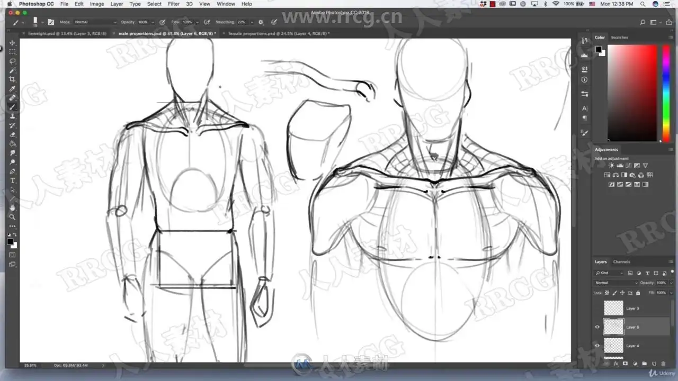Switch to the Channels tab

point(622,262)
